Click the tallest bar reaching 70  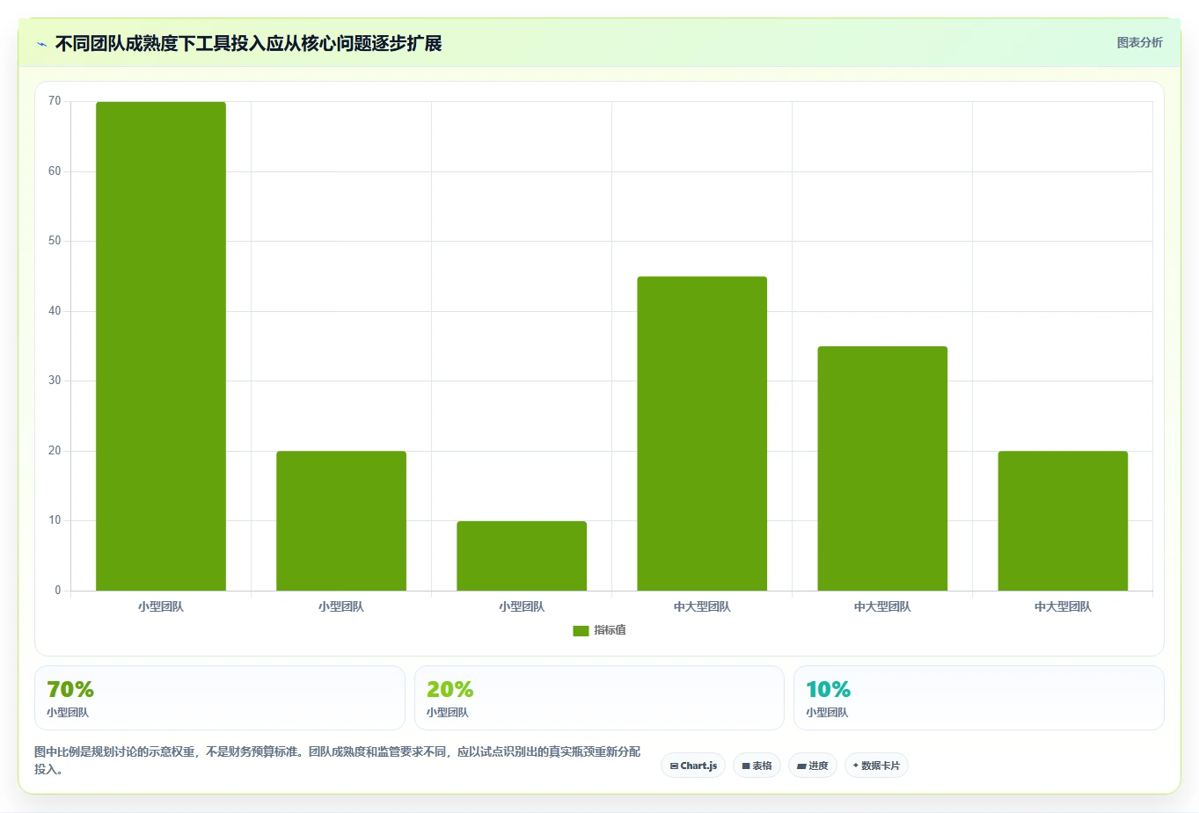[x=161, y=346]
